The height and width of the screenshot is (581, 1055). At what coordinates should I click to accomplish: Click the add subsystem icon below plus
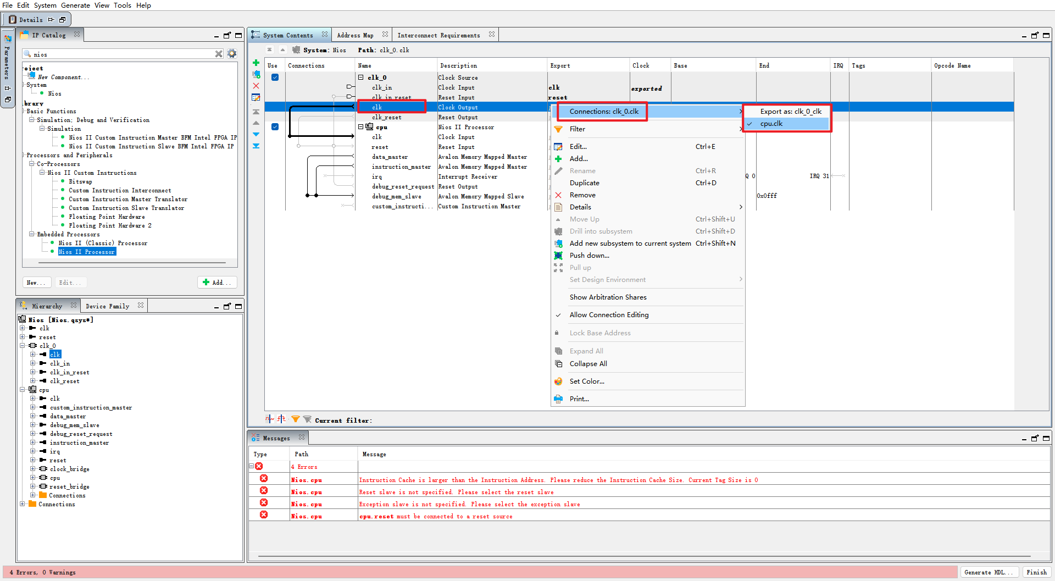tap(256, 74)
